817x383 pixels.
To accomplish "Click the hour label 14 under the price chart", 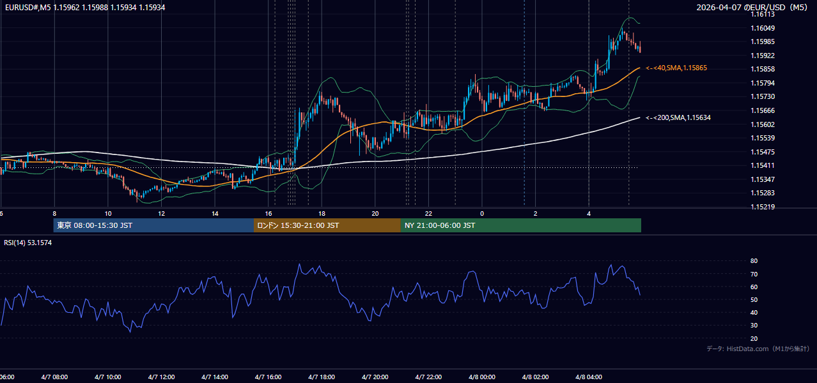I will [x=215, y=213].
